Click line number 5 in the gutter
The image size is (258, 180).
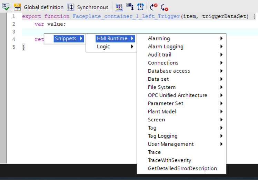pos(14,47)
